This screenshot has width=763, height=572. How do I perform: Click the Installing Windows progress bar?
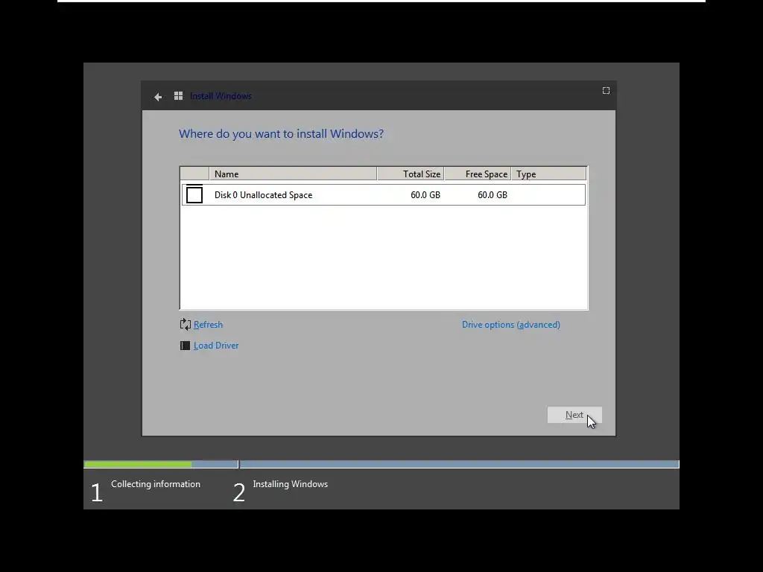(x=459, y=465)
